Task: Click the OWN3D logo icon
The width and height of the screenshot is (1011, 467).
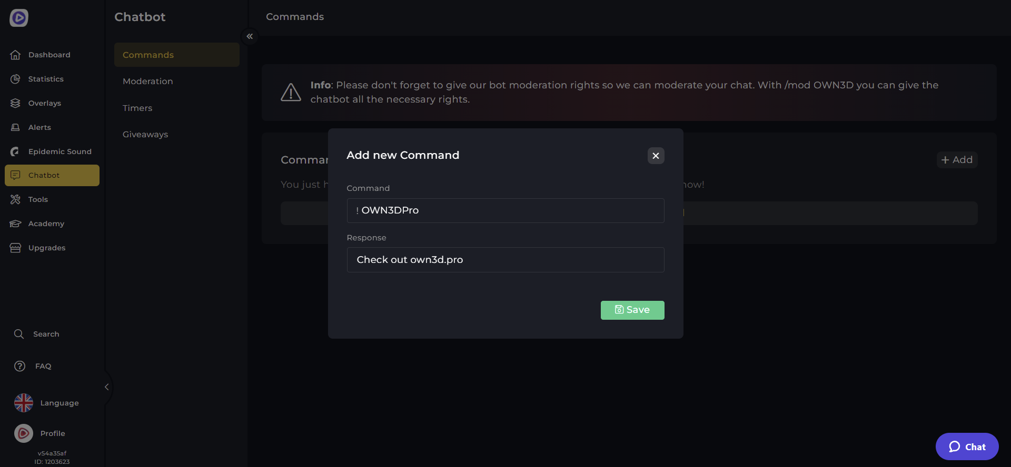Action: point(19,18)
